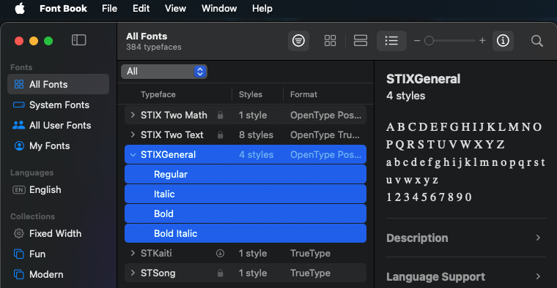Expand the STKaiti typeface

(133, 254)
